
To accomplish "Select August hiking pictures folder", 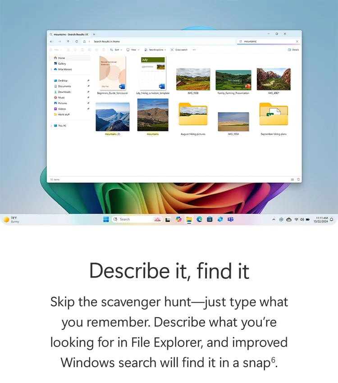I will click(x=193, y=119).
